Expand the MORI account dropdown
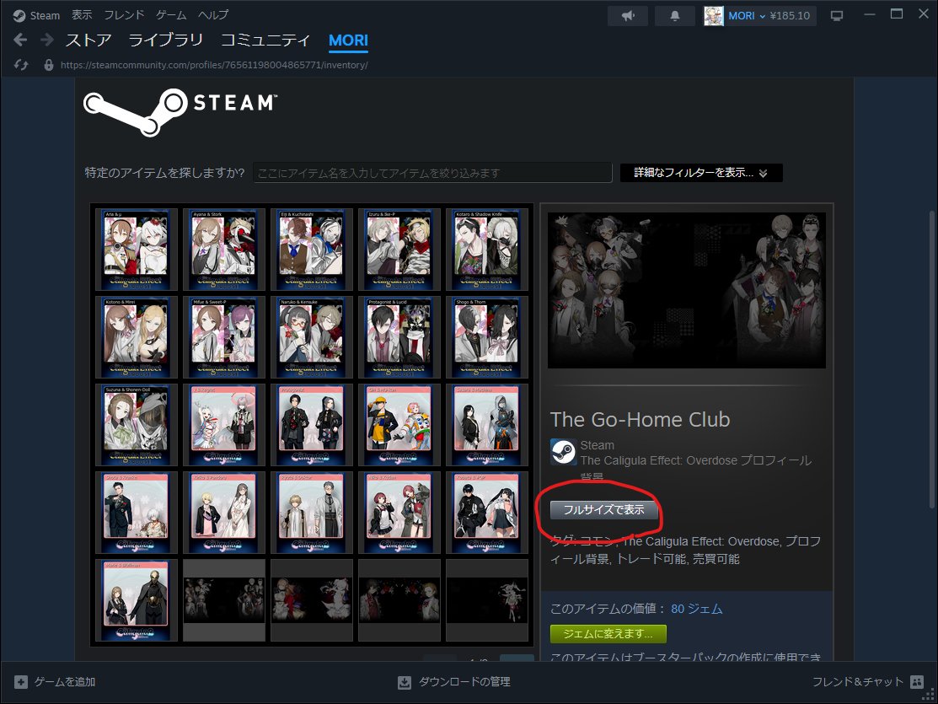The image size is (938, 704). [747, 16]
